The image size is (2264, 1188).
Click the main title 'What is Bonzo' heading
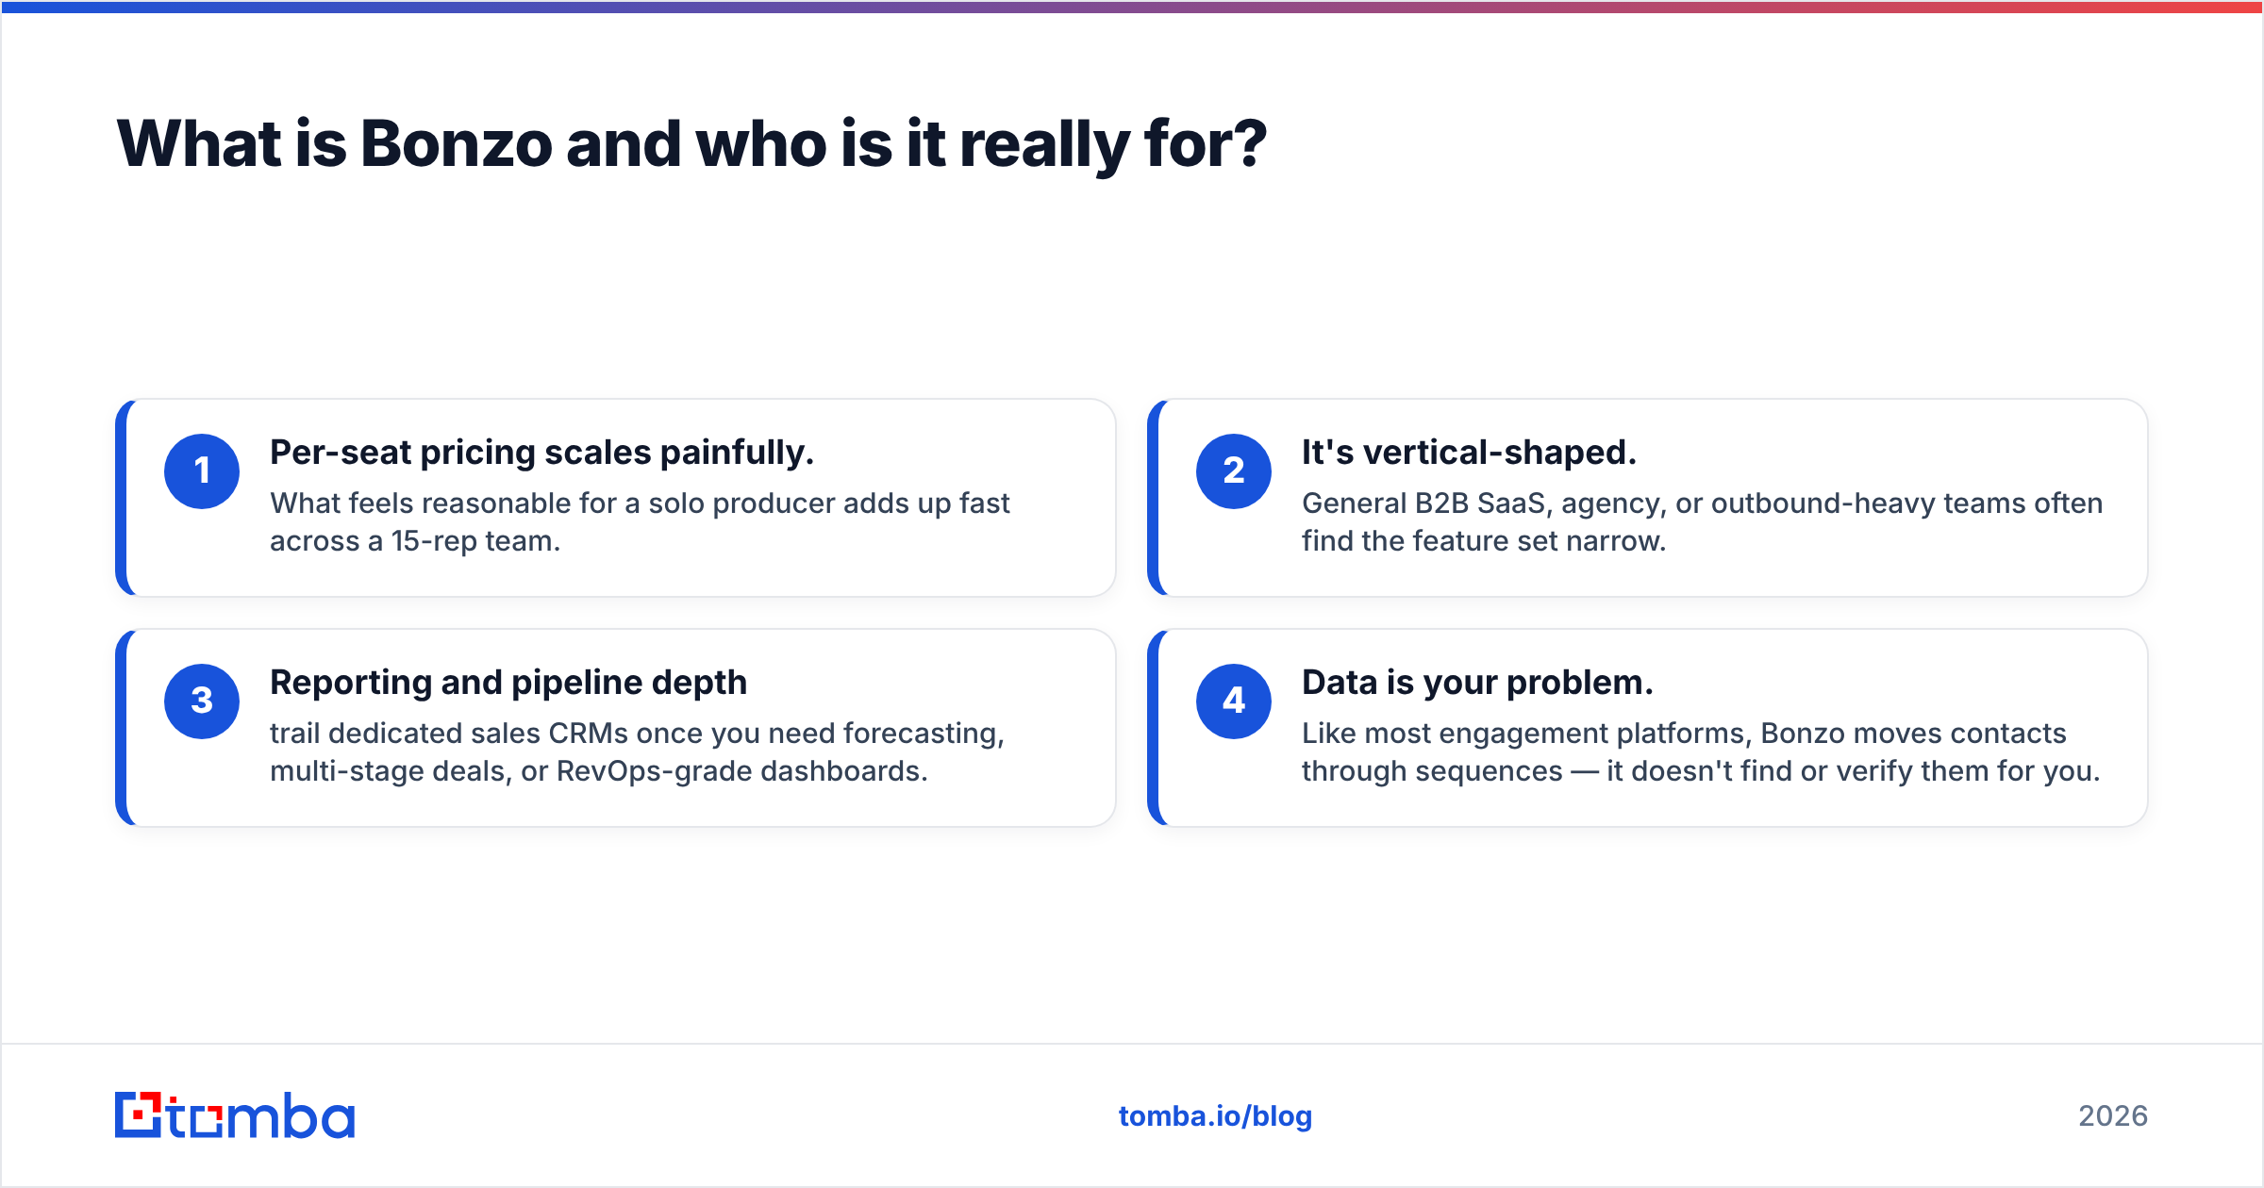tap(691, 144)
